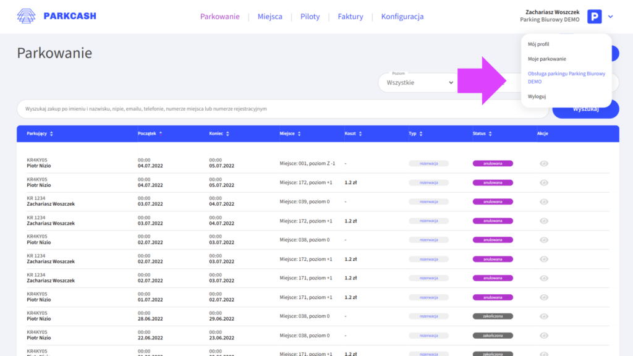Click eye icon for 04.07.2022 Miejsce 172 row
Image resolution: width=633 pixels, height=356 pixels.
point(544,183)
